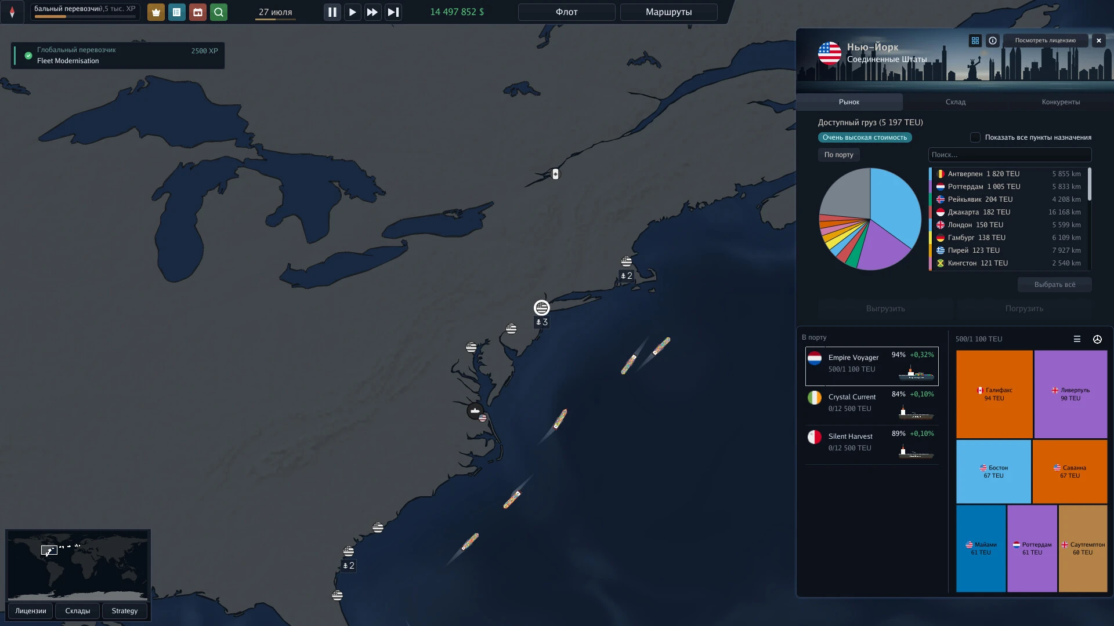The height and width of the screenshot is (626, 1114).
Task: Open the crown achievements icon
Action: (155, 12)
